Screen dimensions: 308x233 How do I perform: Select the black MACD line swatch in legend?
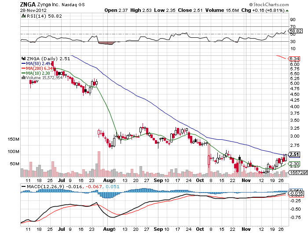pyautogui.click(x=23, y=186)
